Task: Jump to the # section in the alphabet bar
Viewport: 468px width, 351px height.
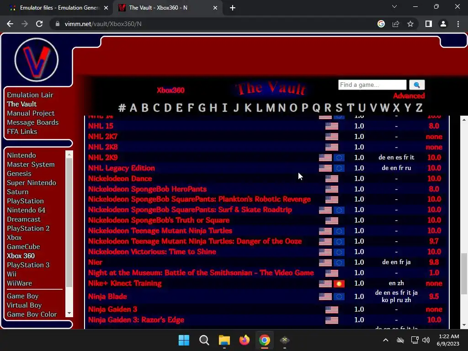Action: click(x=122, y=107)
